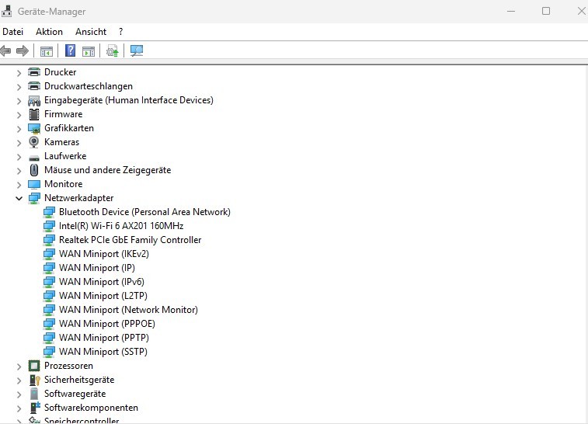
Task: Select Bluetooth Device (Personal Area Network)
Action: pyautogui.click(x=144, y=212)
